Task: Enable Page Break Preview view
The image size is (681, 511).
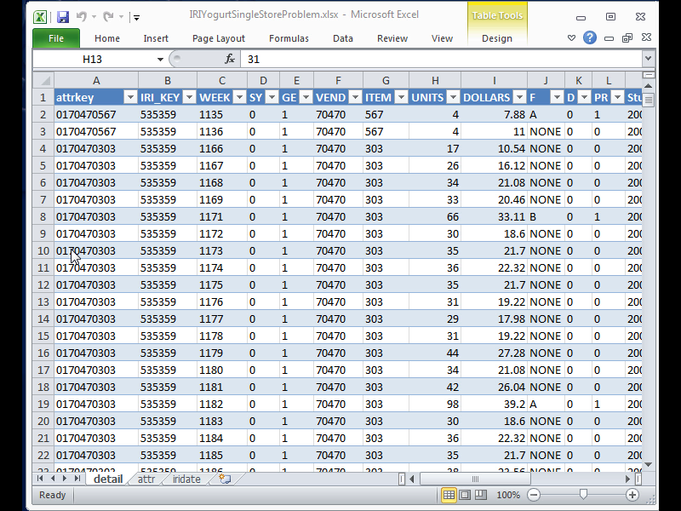Action: (x=480, y=495)
